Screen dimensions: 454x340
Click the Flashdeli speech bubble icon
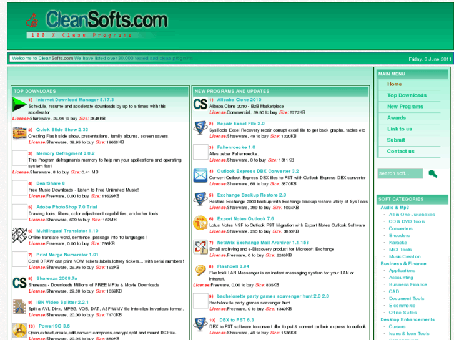pyautogui.click(x=200, y=270)
